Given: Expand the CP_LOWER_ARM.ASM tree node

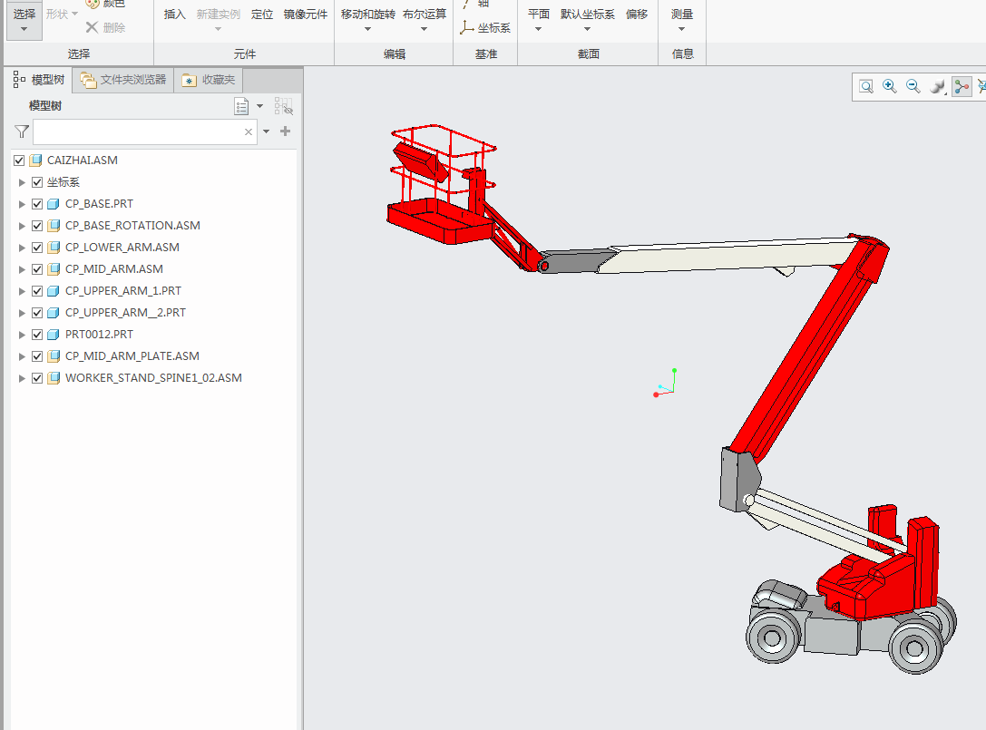Looking at the screenshot, I should [22, 248].
